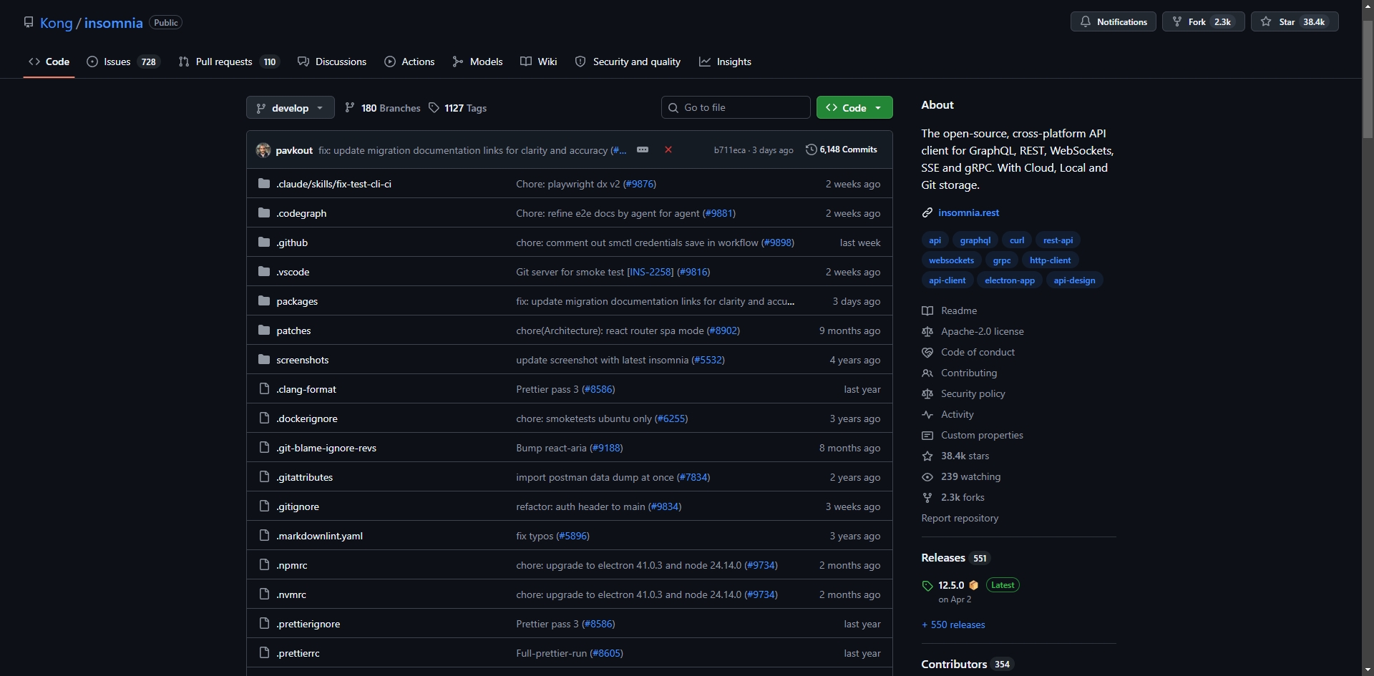
Task: Open the insomnia.rest website link
Action: (x=968, y=212)
